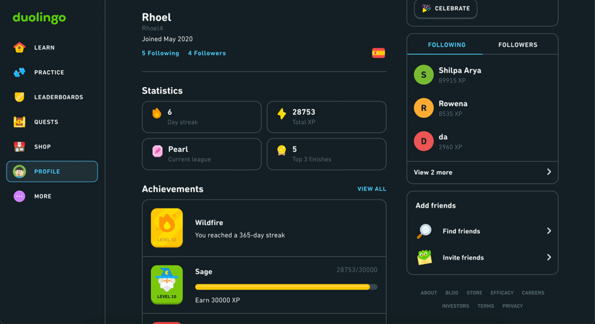Click the Shop storefront icon
This screenshot has height=324, width=595.
(x=19, y=146)
